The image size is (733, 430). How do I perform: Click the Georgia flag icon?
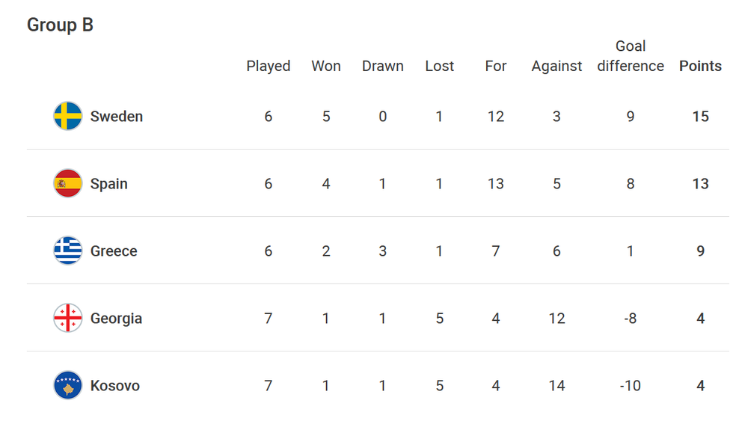coord(68,319)
